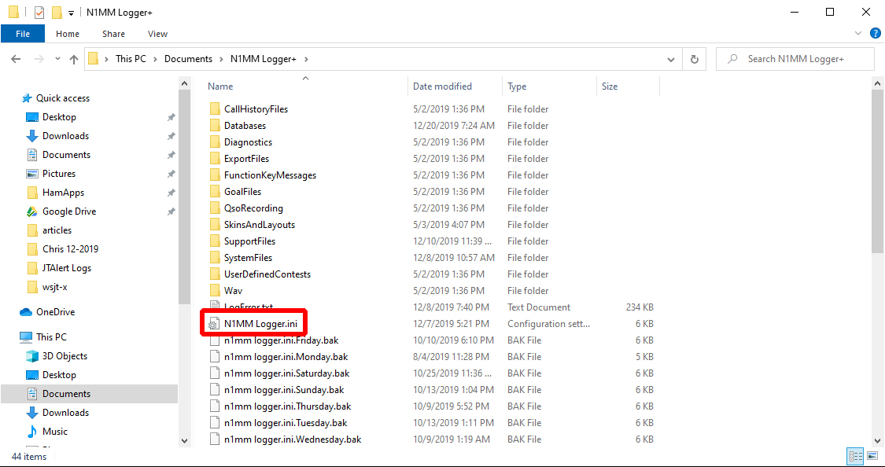Sort files by Name column header
This screenshot has width=885, height=467.
(220, 86)
